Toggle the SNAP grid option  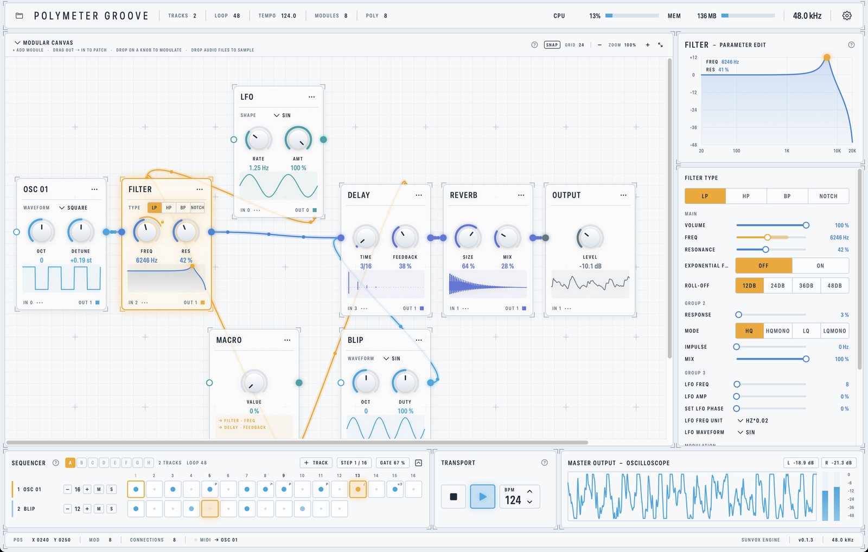pos(552,45)
